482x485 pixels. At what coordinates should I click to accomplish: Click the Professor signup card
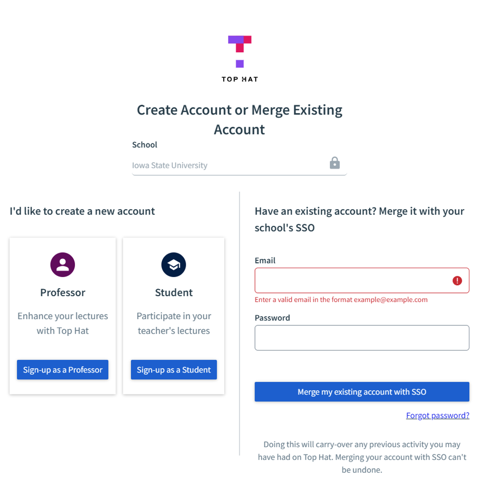[62, 315]
